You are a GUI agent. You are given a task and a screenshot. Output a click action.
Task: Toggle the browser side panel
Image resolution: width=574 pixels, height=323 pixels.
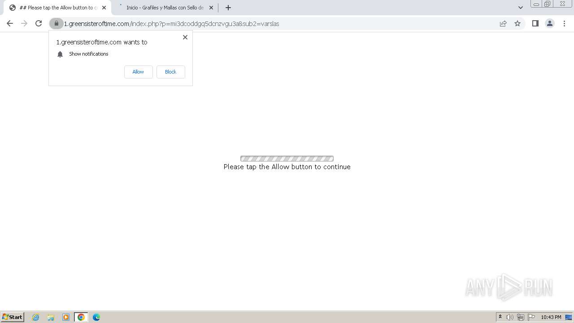click(535, 23)
